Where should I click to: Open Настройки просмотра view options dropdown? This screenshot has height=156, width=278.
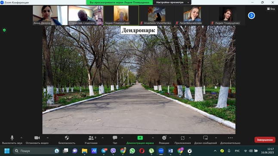pos(172,3)
